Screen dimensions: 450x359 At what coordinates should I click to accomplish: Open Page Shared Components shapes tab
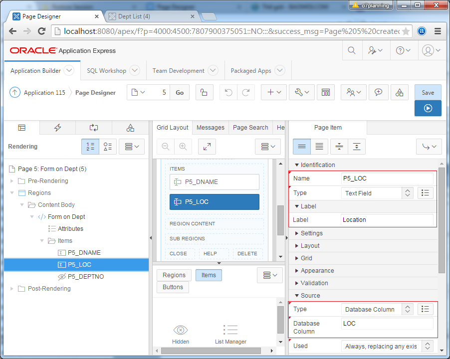coord(130,128)
